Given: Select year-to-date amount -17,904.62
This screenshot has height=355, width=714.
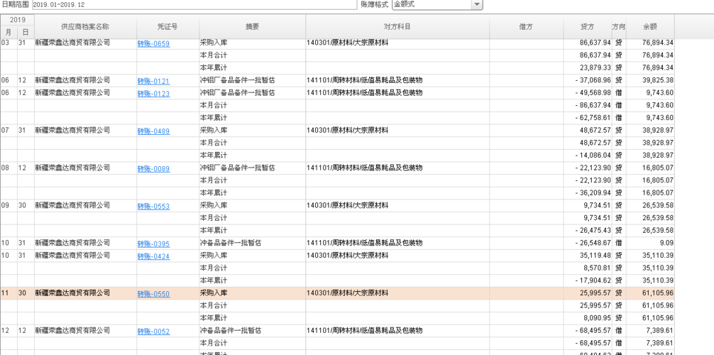Looking at the screenshot, I should click(593, 280).
